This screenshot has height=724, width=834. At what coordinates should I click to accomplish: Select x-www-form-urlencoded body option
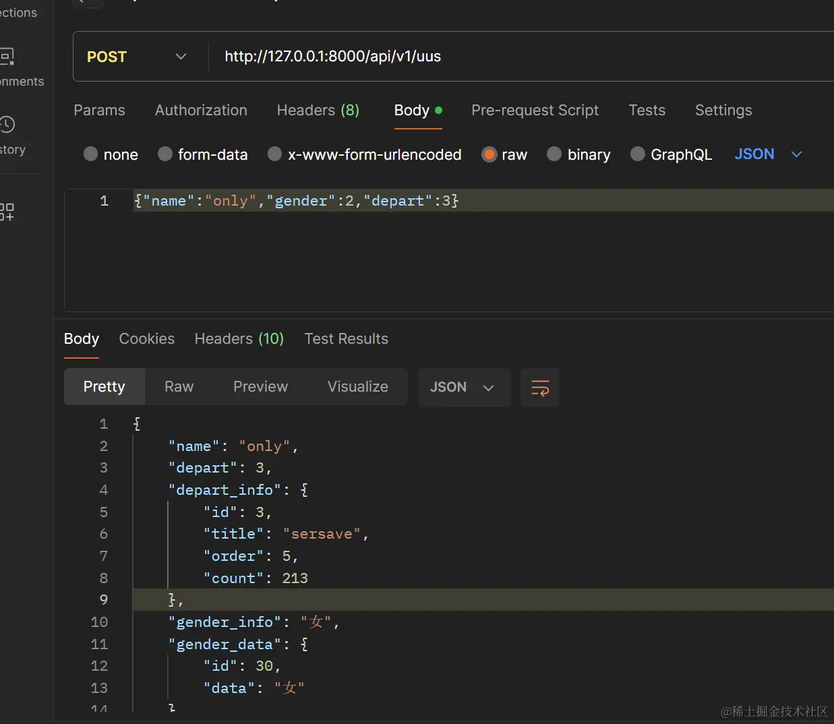point(274,154)
